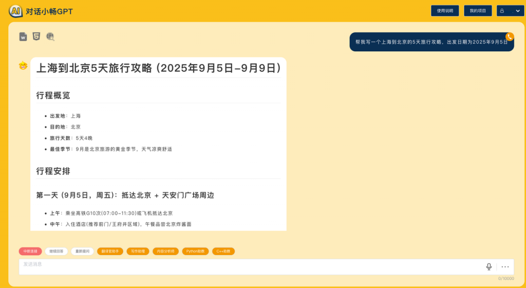Open the three-dot more options icon
Image resolution: width=526 pixels, height=288 pixels.
coord(505,266)
